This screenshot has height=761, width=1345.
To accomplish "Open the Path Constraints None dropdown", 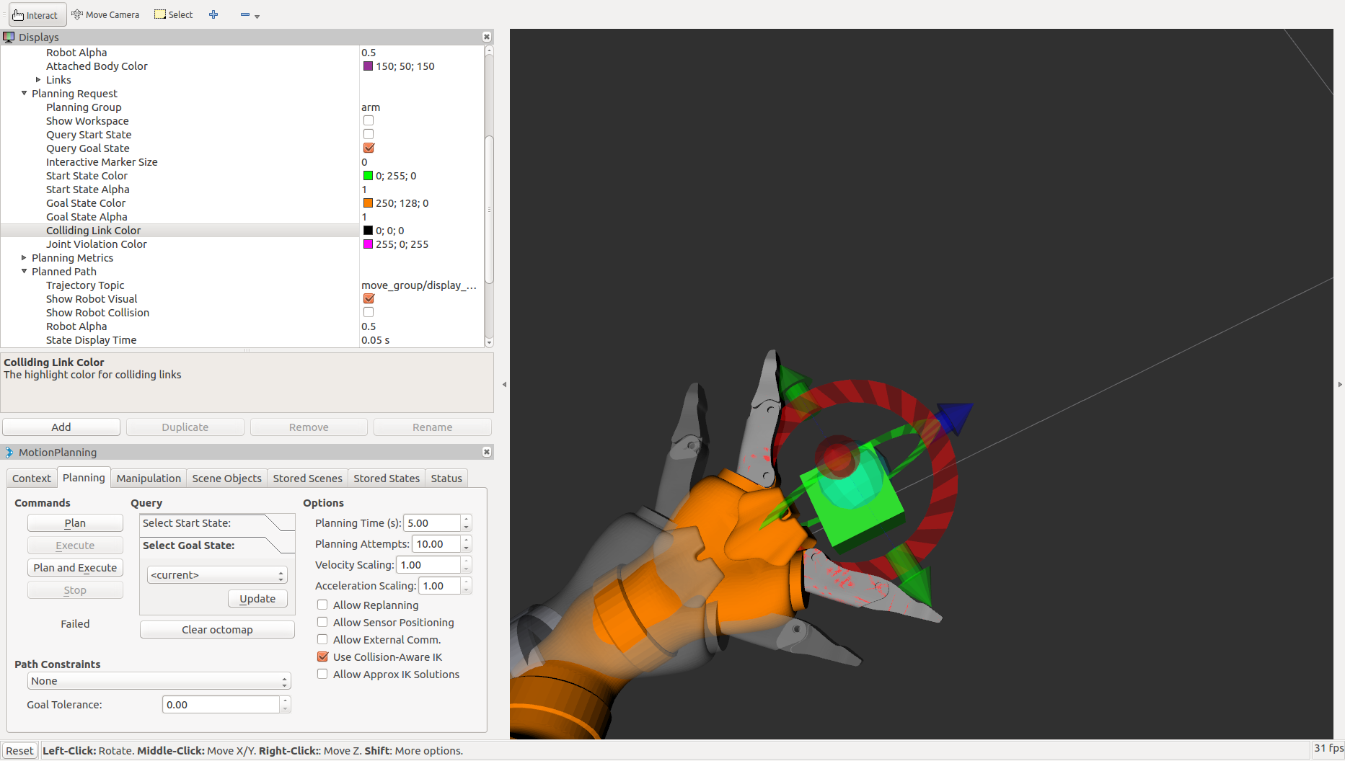I will pyautogui.click(x=159, y=681).
